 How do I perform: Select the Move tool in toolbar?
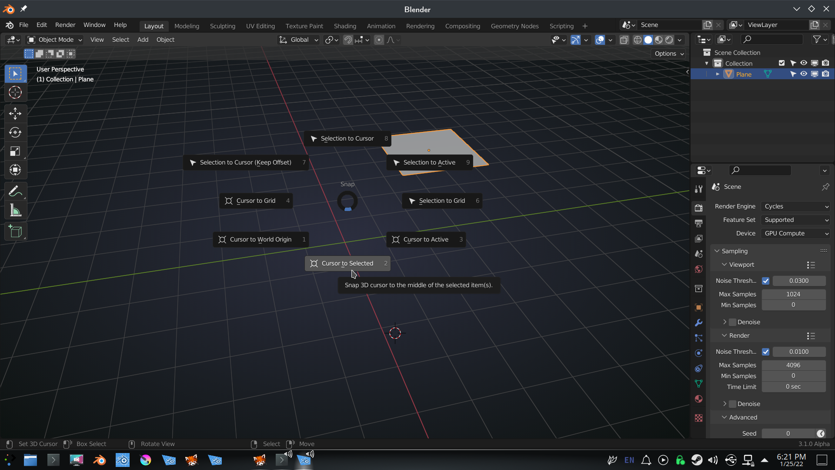tap(15, 114)
